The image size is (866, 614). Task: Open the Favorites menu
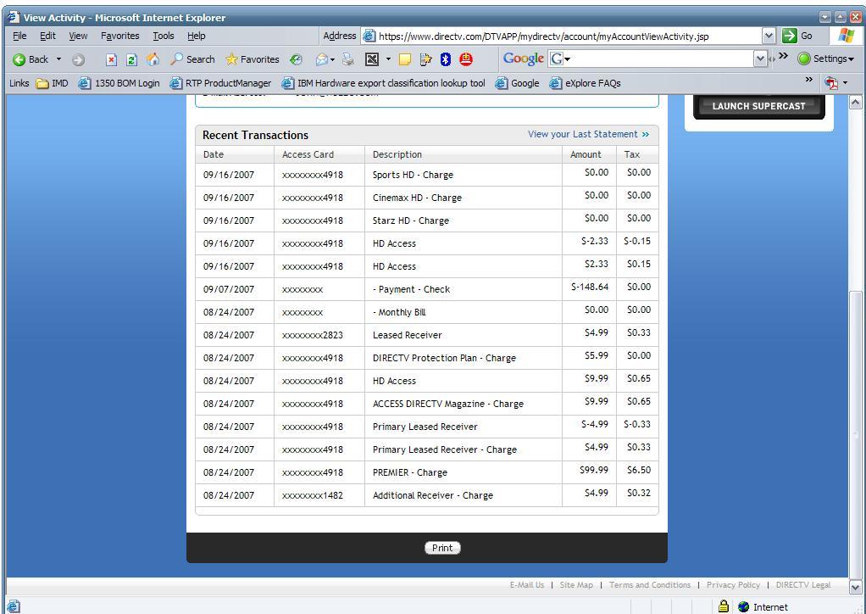pos(119,36)
